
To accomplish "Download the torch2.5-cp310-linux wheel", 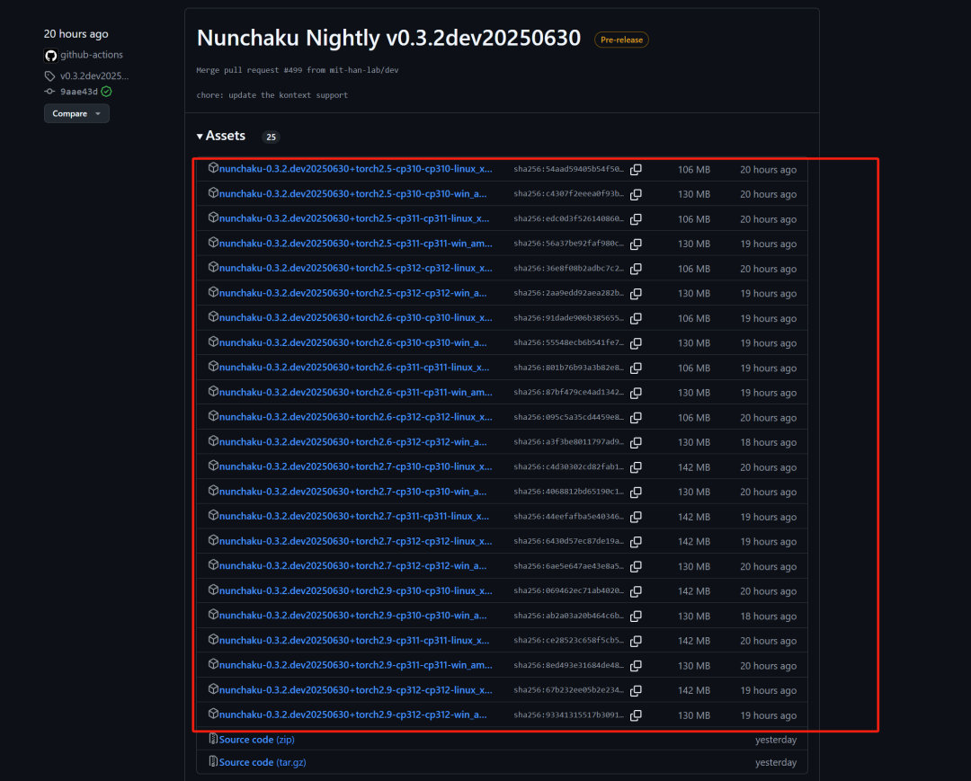I will coord(355,169).
